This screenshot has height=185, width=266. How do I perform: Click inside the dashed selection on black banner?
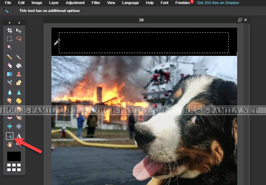[144, 43]
